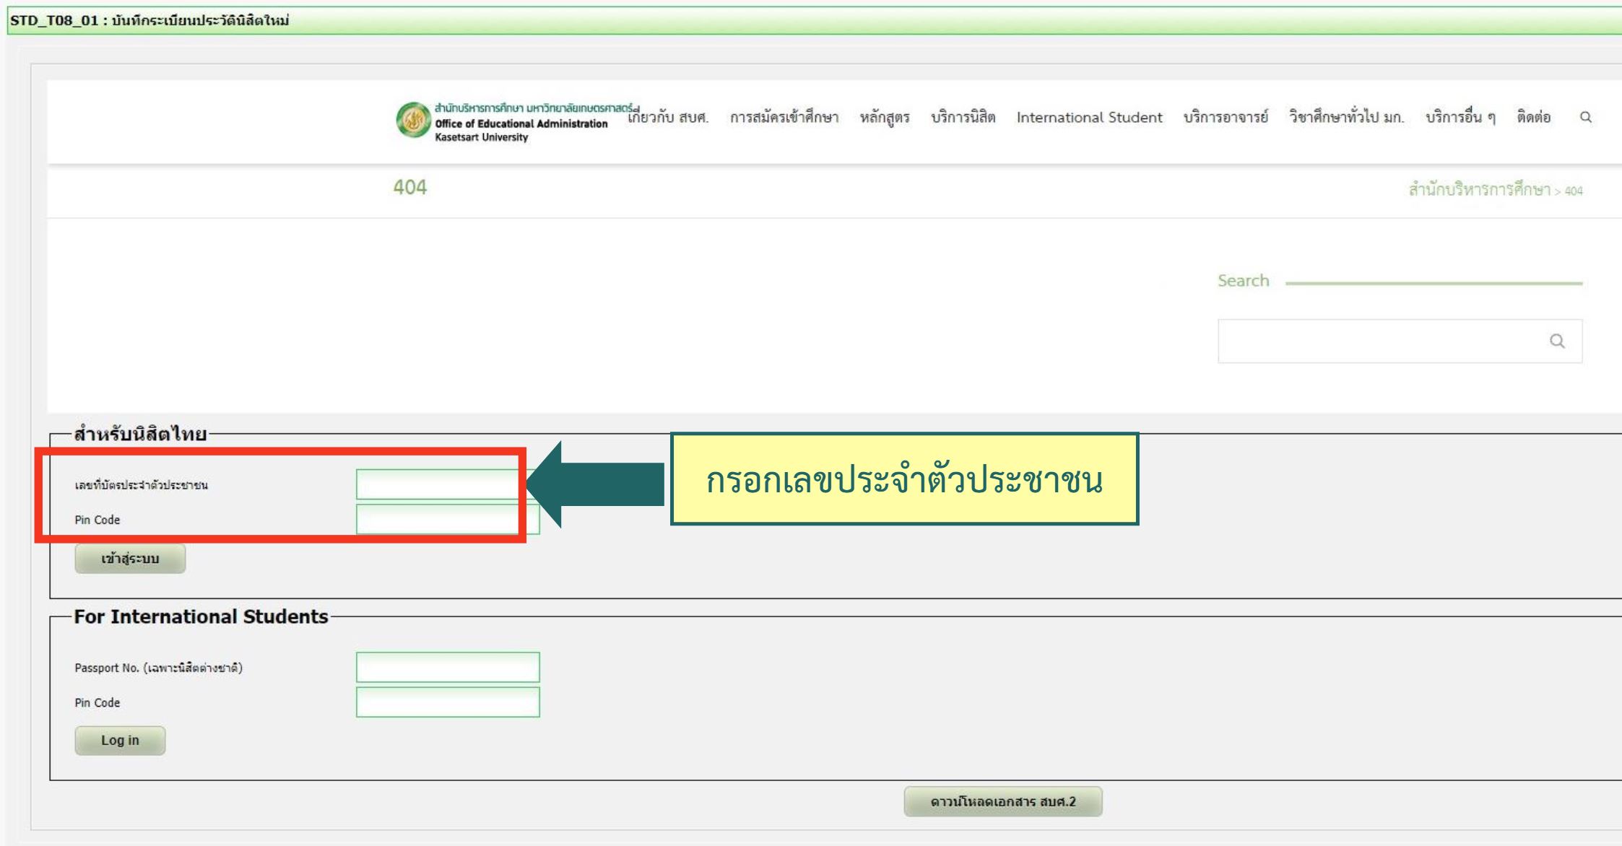
Task: Click the Passport No. input field
Action: (448, 667)
